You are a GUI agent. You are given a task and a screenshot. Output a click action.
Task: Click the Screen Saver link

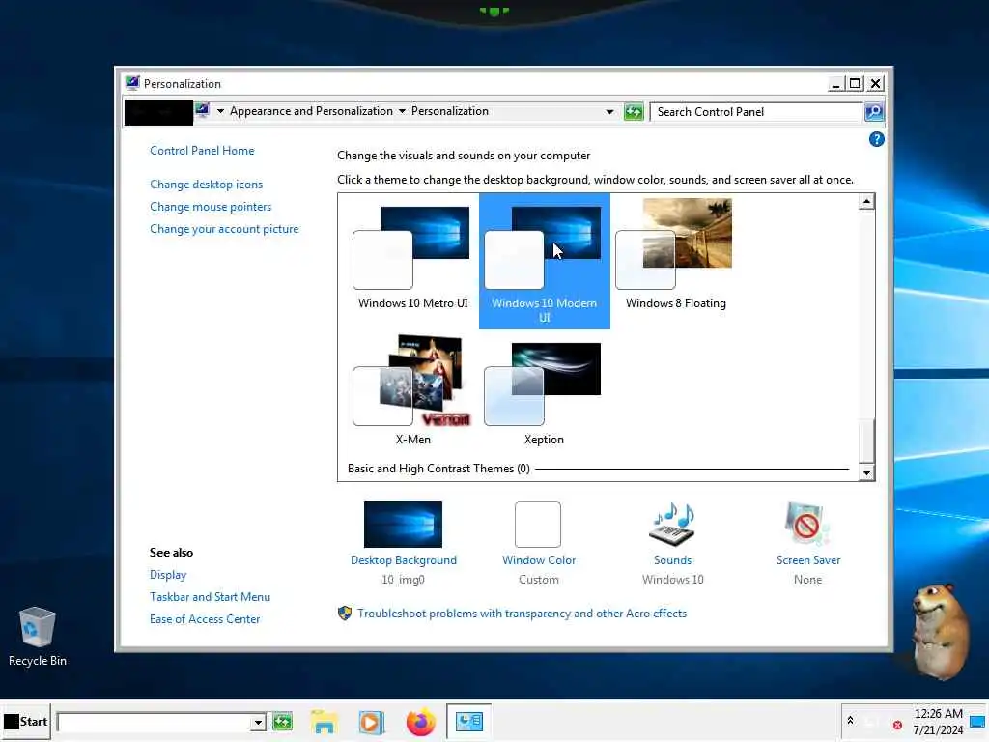point(808,560)
